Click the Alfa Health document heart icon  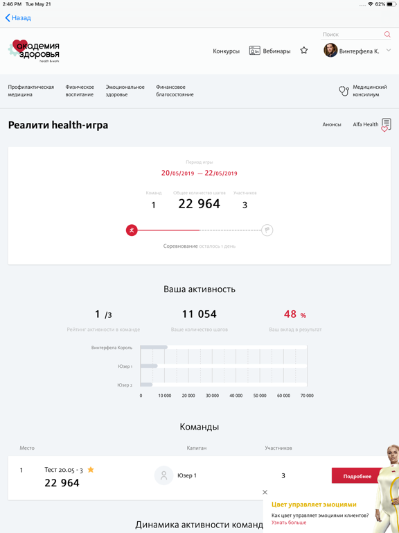(386, 125)
